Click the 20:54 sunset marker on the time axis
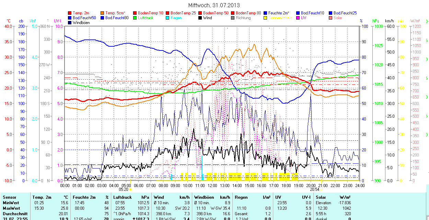 [x=315, y=189]
